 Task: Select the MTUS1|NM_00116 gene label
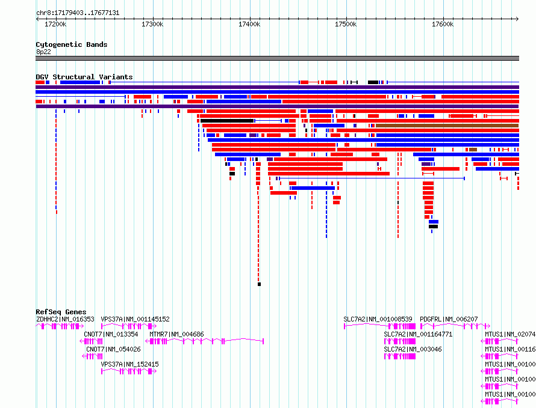pyautogui.click(x=510, y=349)
